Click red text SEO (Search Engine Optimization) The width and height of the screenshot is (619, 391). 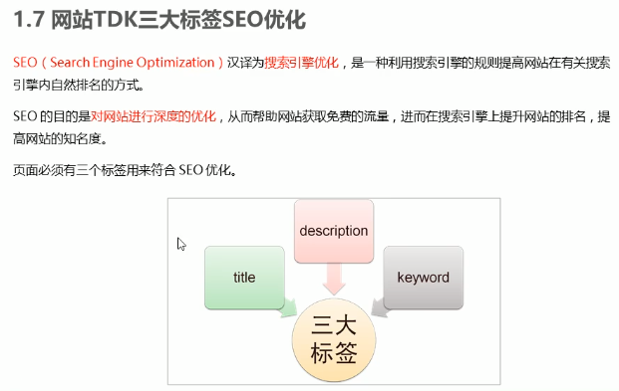click(x=119, y=63)
